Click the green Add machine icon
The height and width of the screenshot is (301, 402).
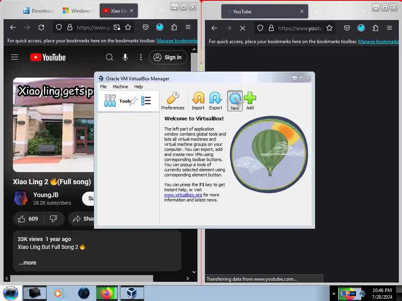250,101
